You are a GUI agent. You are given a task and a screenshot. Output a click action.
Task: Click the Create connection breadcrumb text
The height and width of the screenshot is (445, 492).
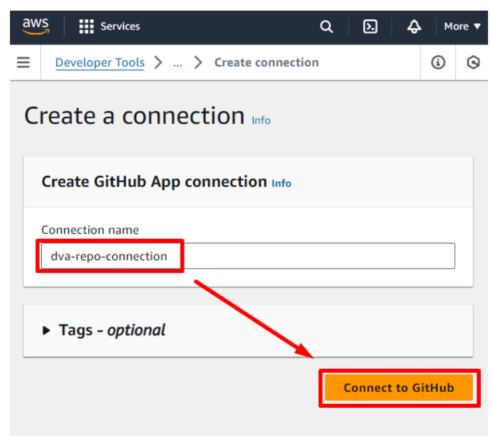266,62
